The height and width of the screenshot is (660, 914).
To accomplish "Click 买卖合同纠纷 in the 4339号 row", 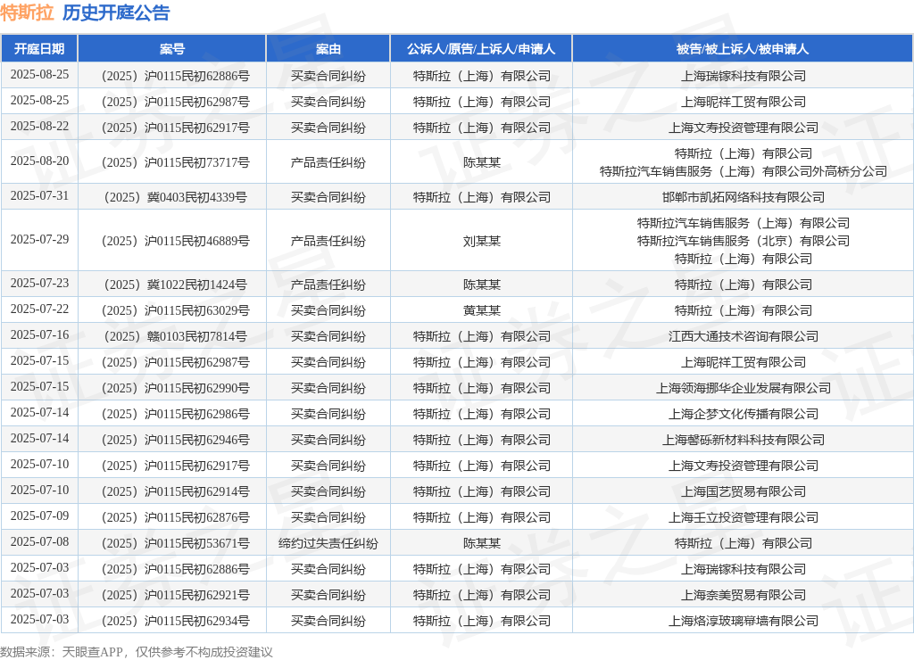I will (328, 197).
